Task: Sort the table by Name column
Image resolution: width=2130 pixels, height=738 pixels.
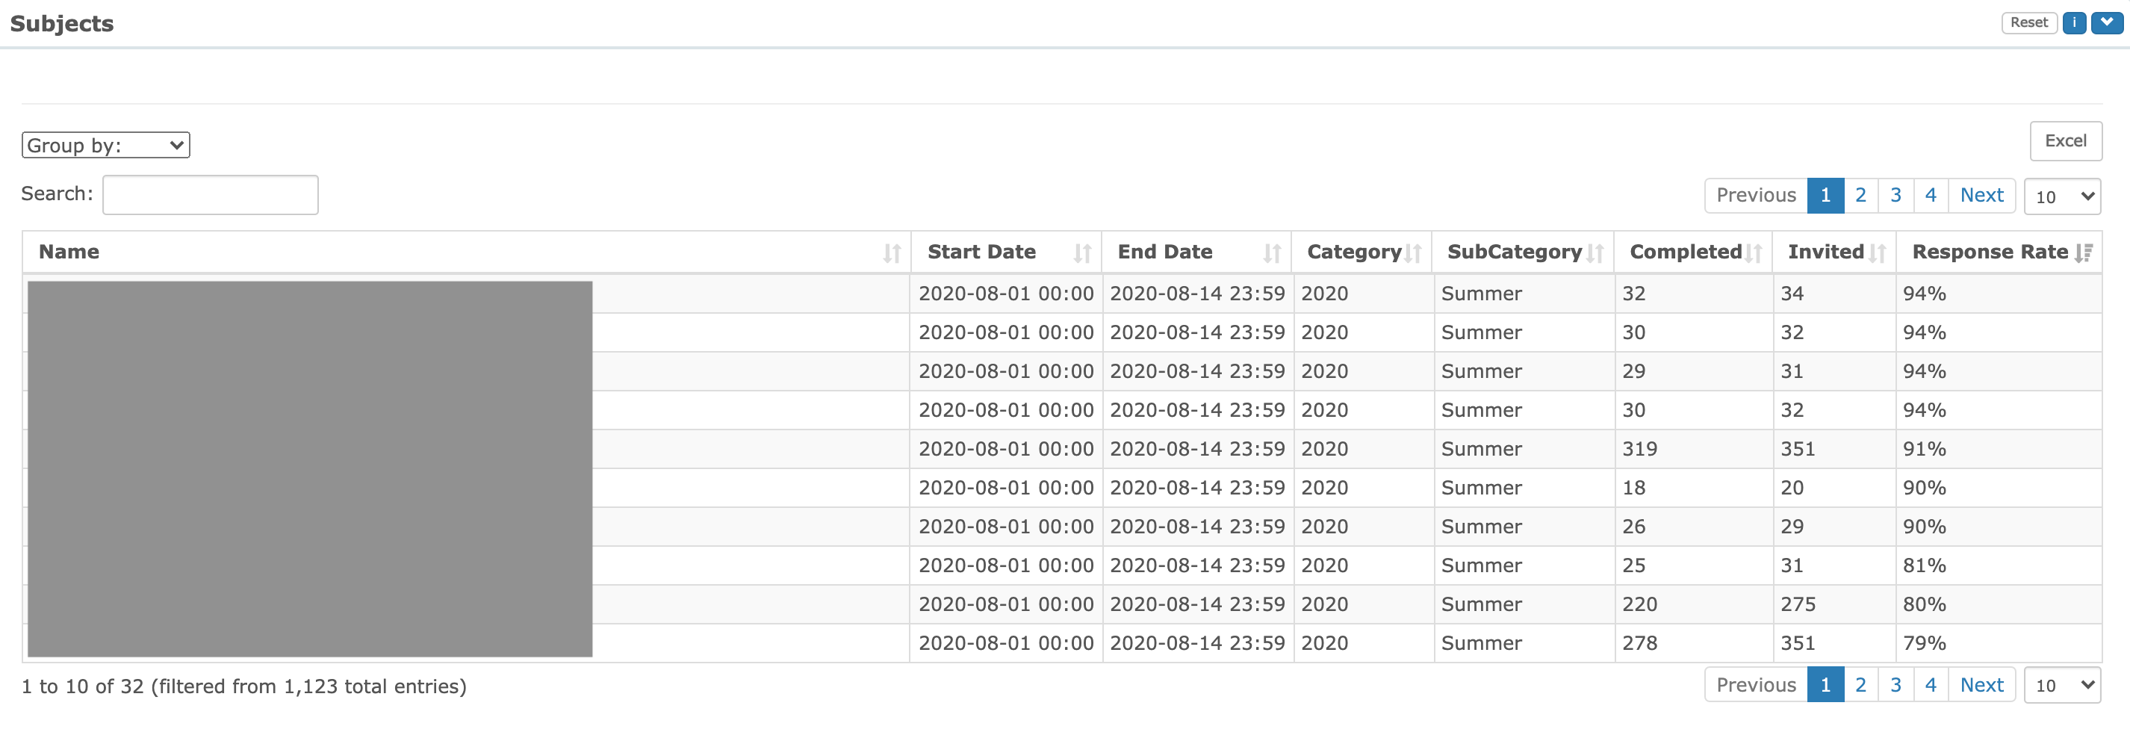Action: pos(892,254)
